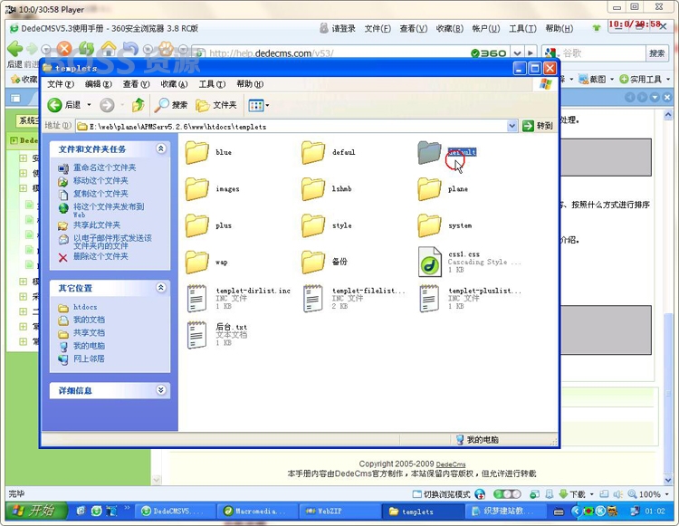Click 重命名这个文件夹 task link

click(x=104, y=167)
